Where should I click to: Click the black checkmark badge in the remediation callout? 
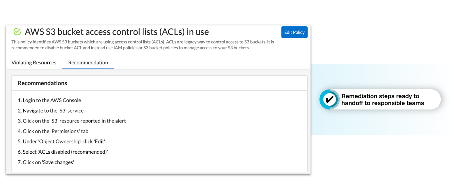[x=329, y=99]
